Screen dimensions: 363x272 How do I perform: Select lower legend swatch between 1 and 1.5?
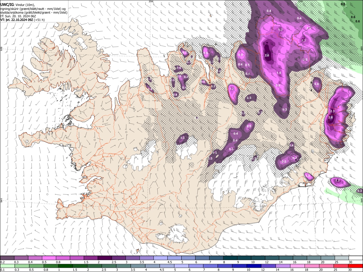pyautogui.click(x=66, y=266)
